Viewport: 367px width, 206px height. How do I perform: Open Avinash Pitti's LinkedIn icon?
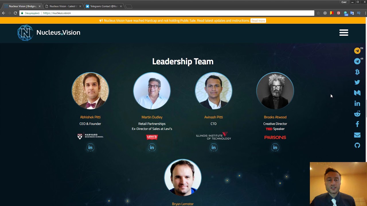pyautogui.click(x=214, y=148)
